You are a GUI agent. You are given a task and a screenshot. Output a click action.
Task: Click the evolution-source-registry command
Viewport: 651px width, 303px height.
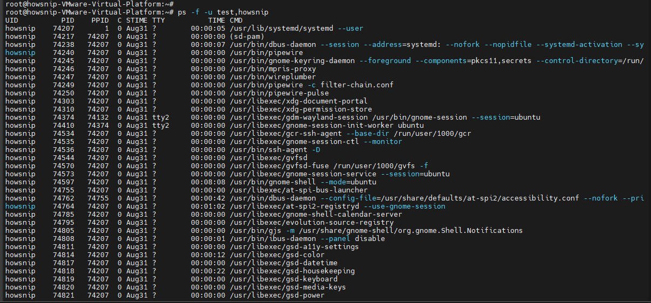(312, 223)
